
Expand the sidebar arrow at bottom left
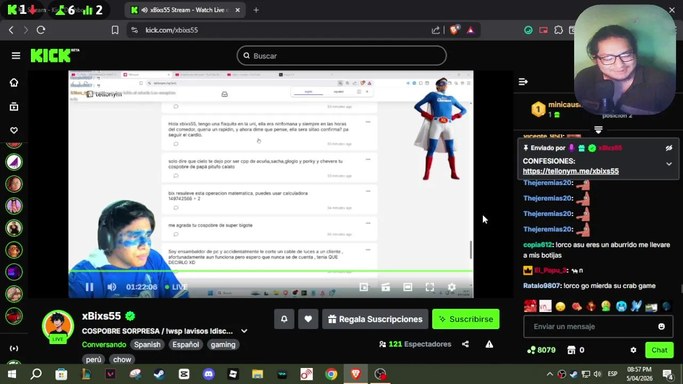14,348
